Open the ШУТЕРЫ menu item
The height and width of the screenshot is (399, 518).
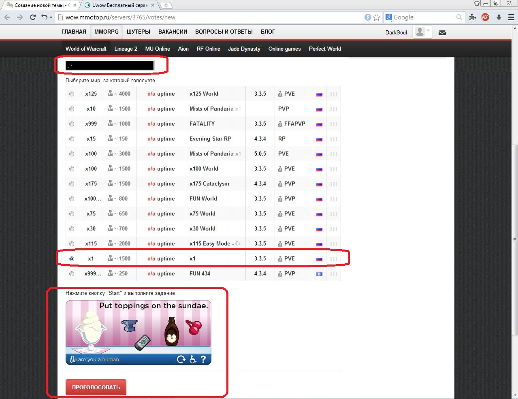(139, 32)
